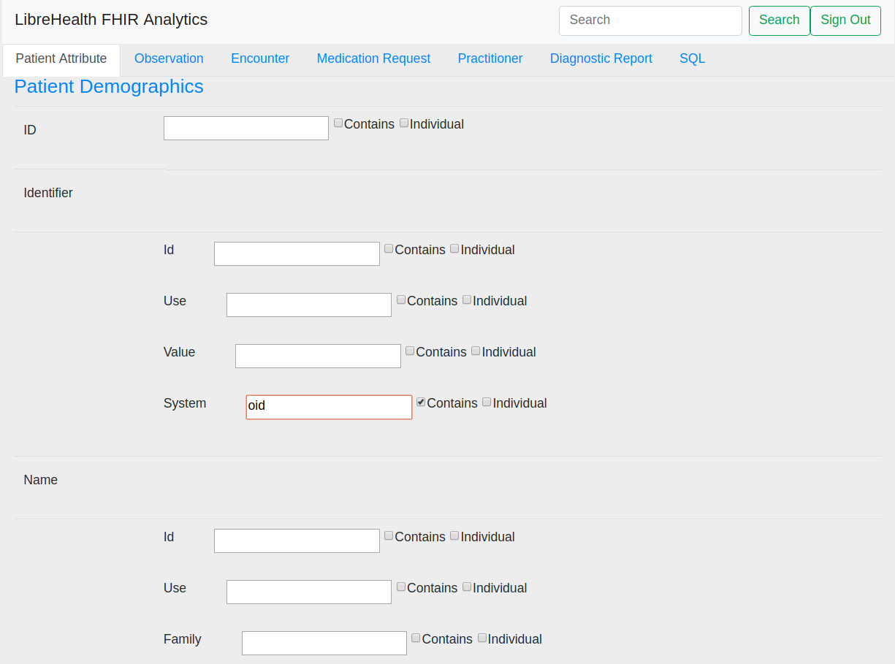Focus the top Search text box
895x664 pixels.
point(650,20)
